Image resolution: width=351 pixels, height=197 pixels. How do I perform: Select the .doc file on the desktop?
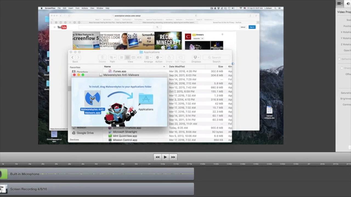pos(269,112)
